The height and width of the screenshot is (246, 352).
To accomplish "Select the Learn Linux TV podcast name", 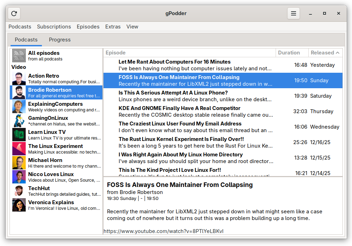I will click(47, 132).
